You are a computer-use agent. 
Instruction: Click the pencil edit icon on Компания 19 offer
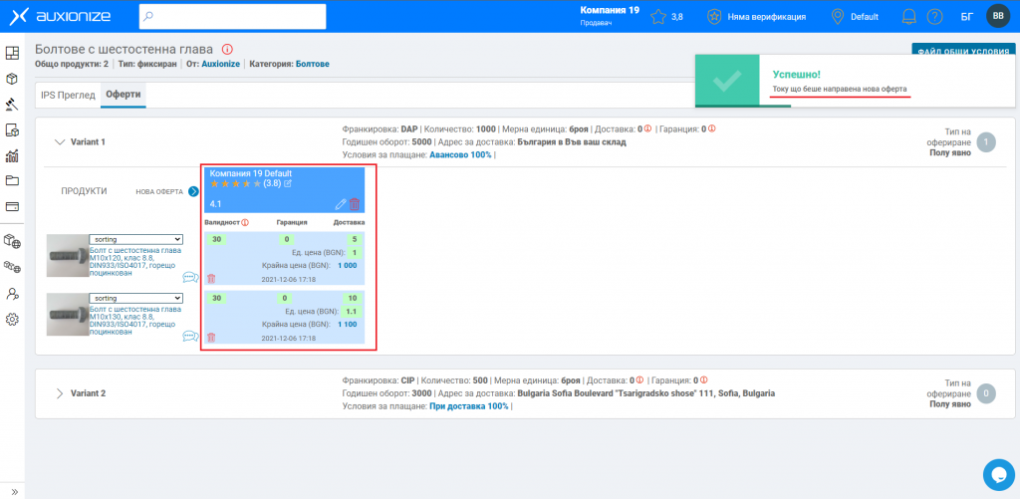pos(341,204)
